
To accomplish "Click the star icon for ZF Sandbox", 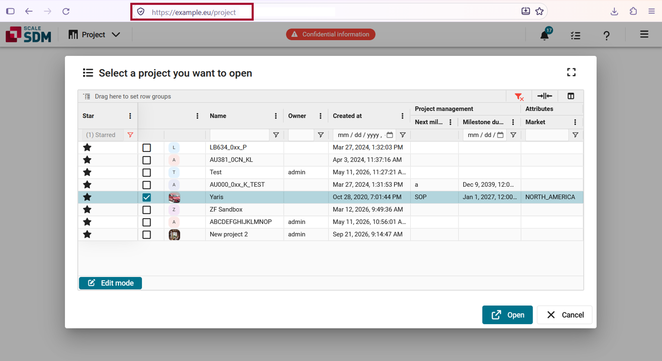I will click(x=87, y=209).
